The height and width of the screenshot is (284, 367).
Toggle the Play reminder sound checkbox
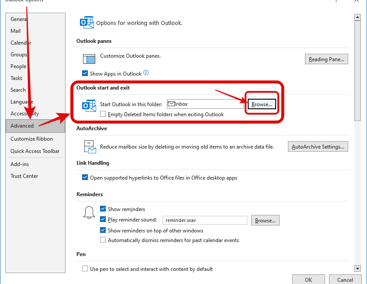103,219
